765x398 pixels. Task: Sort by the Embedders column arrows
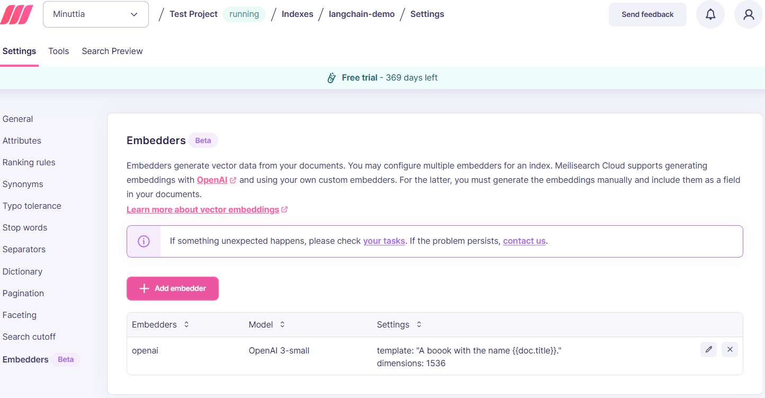[186, 324]
